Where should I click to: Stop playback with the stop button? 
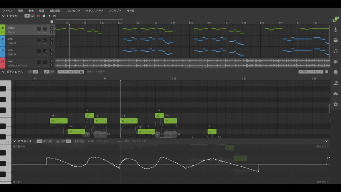pos(44,16)
